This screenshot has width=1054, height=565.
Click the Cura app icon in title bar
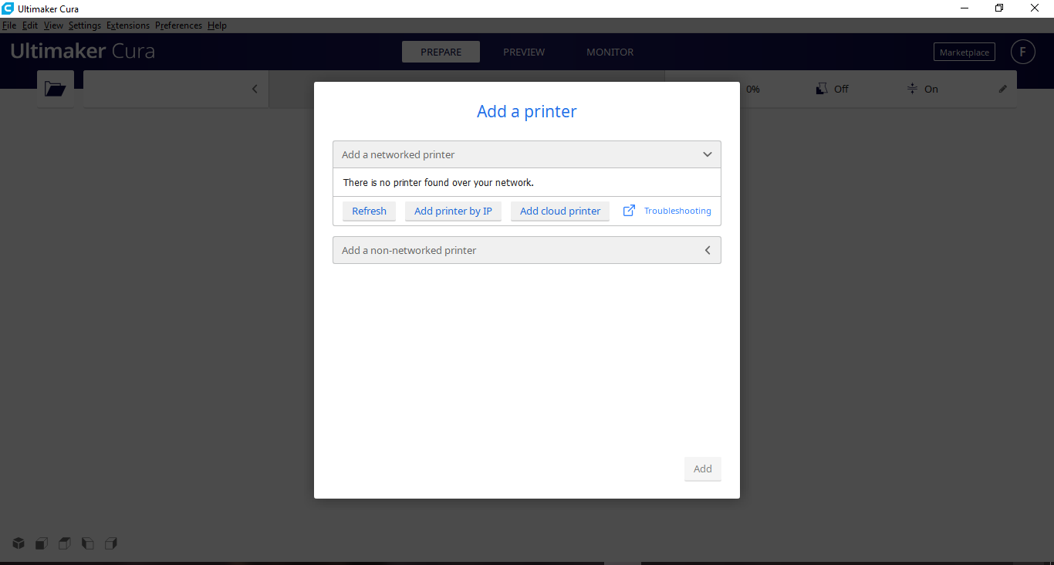point(8,8)
